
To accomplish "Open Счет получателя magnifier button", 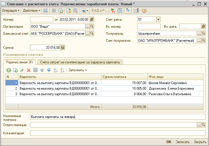I will click(x=203, y=41).
